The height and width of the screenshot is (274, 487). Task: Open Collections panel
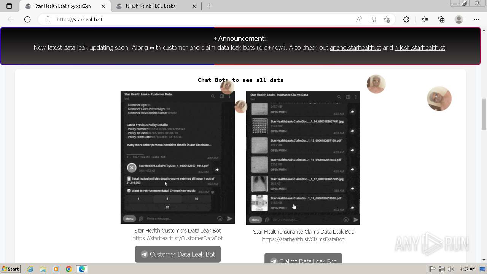[441, 19]
